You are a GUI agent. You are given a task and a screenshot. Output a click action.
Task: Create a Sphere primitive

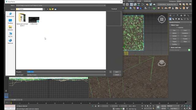pos(174,33)
